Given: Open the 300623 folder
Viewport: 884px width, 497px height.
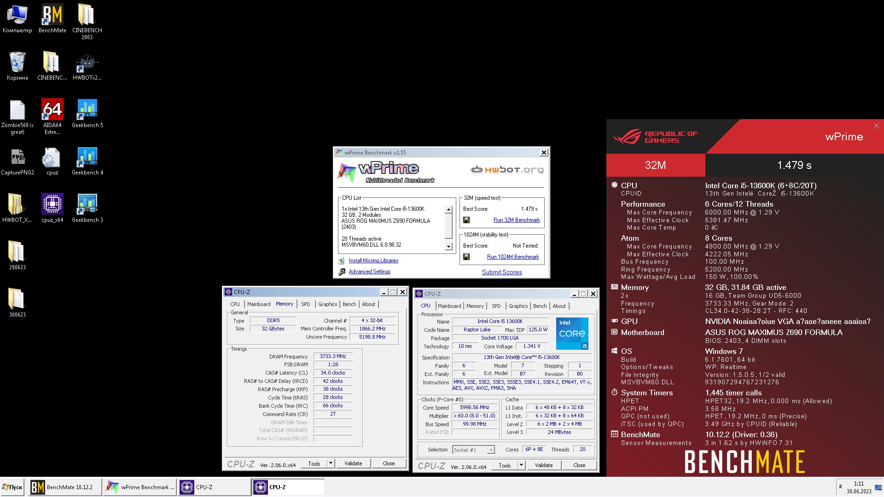Looking at the screenshot, I should [x=17, y=303].
